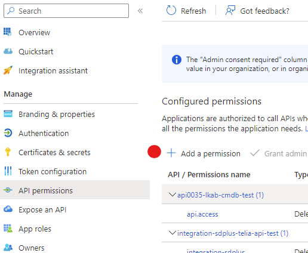Collapse the sidebar with double chevron
308x253 pixels.
[x=140, y=11]
